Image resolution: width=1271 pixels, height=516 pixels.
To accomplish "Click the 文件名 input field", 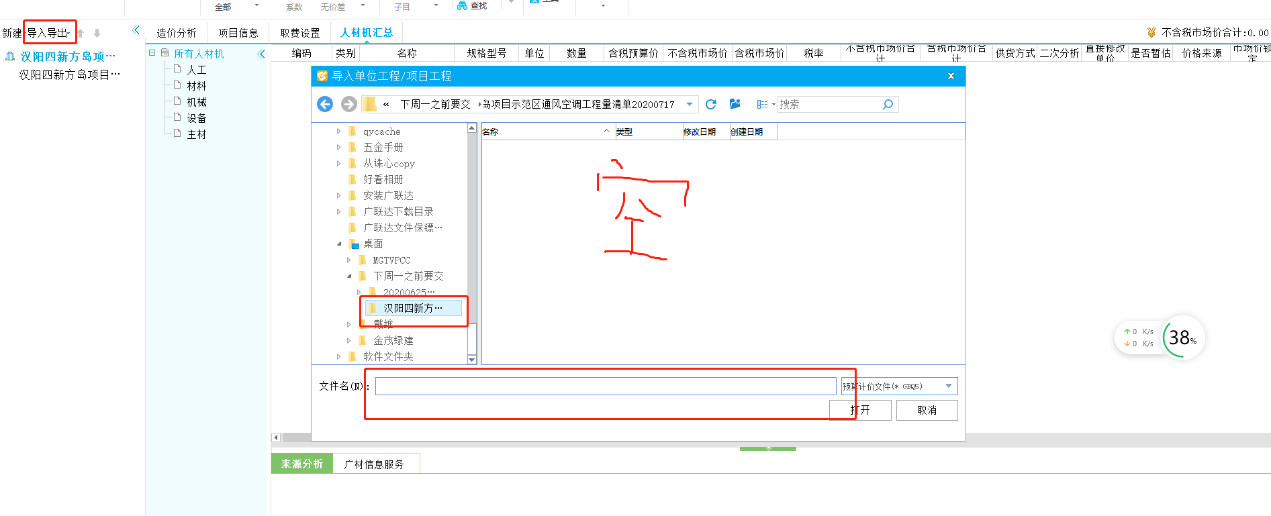I will point(606,386).
